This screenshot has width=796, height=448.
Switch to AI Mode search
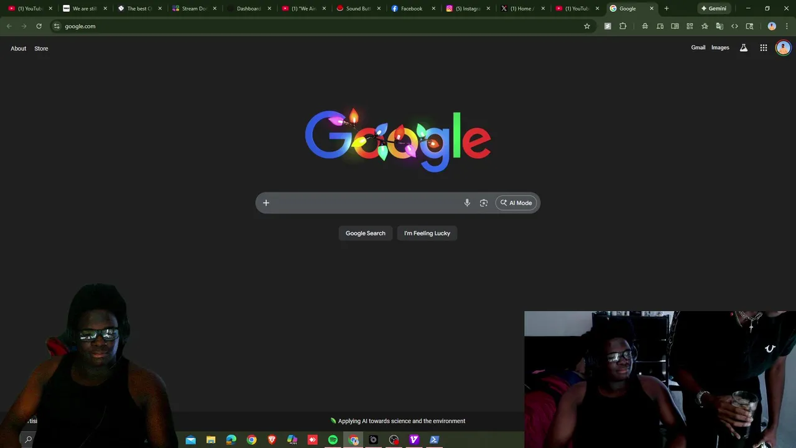pos(516,203)
